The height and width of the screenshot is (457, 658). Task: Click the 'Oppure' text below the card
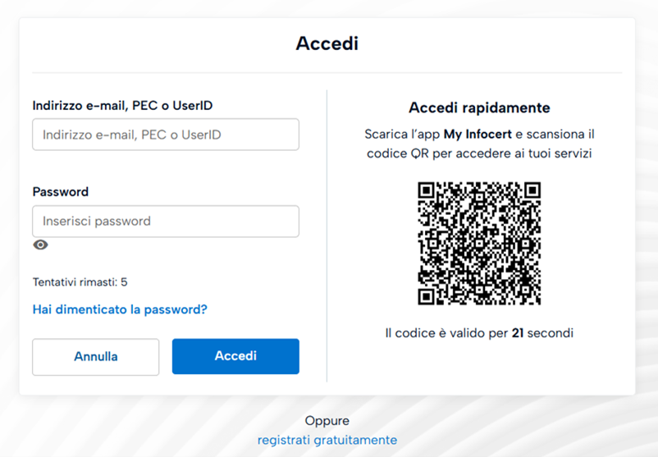tap(327, 421)
